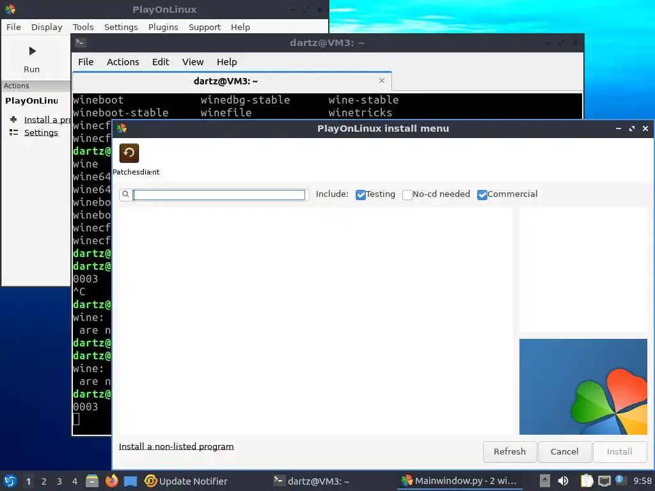Click the Run play icon in PlayOnLinux

point(32,51)
